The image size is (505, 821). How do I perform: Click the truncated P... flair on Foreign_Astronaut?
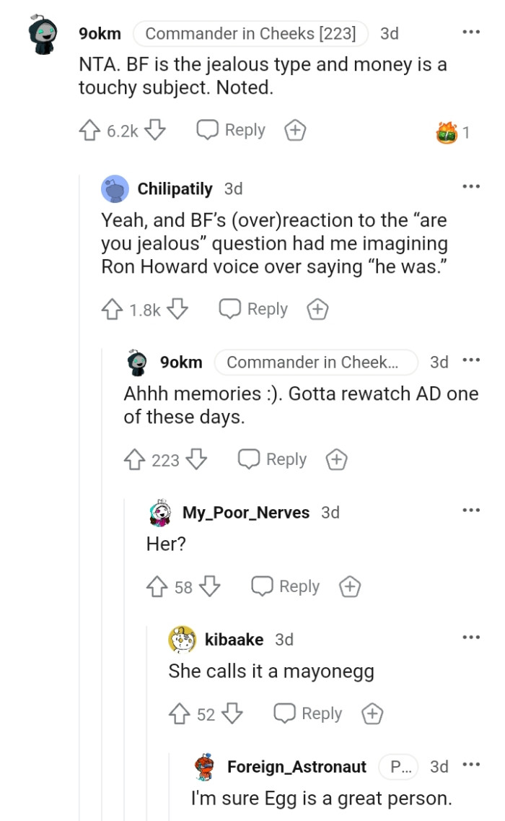[398, 767]
